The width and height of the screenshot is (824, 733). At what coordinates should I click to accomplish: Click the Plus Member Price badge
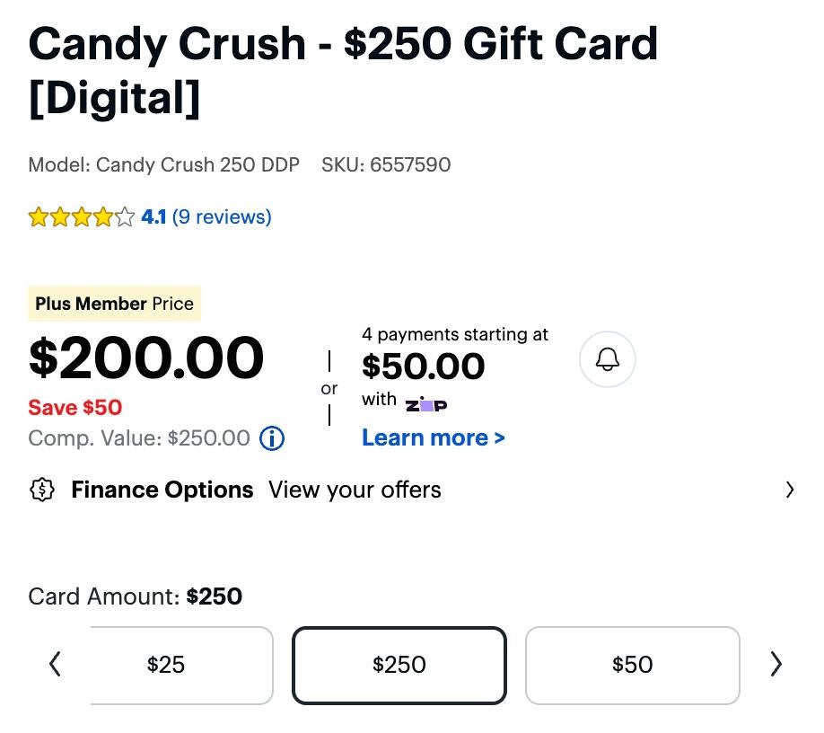[x=114, y=304]
